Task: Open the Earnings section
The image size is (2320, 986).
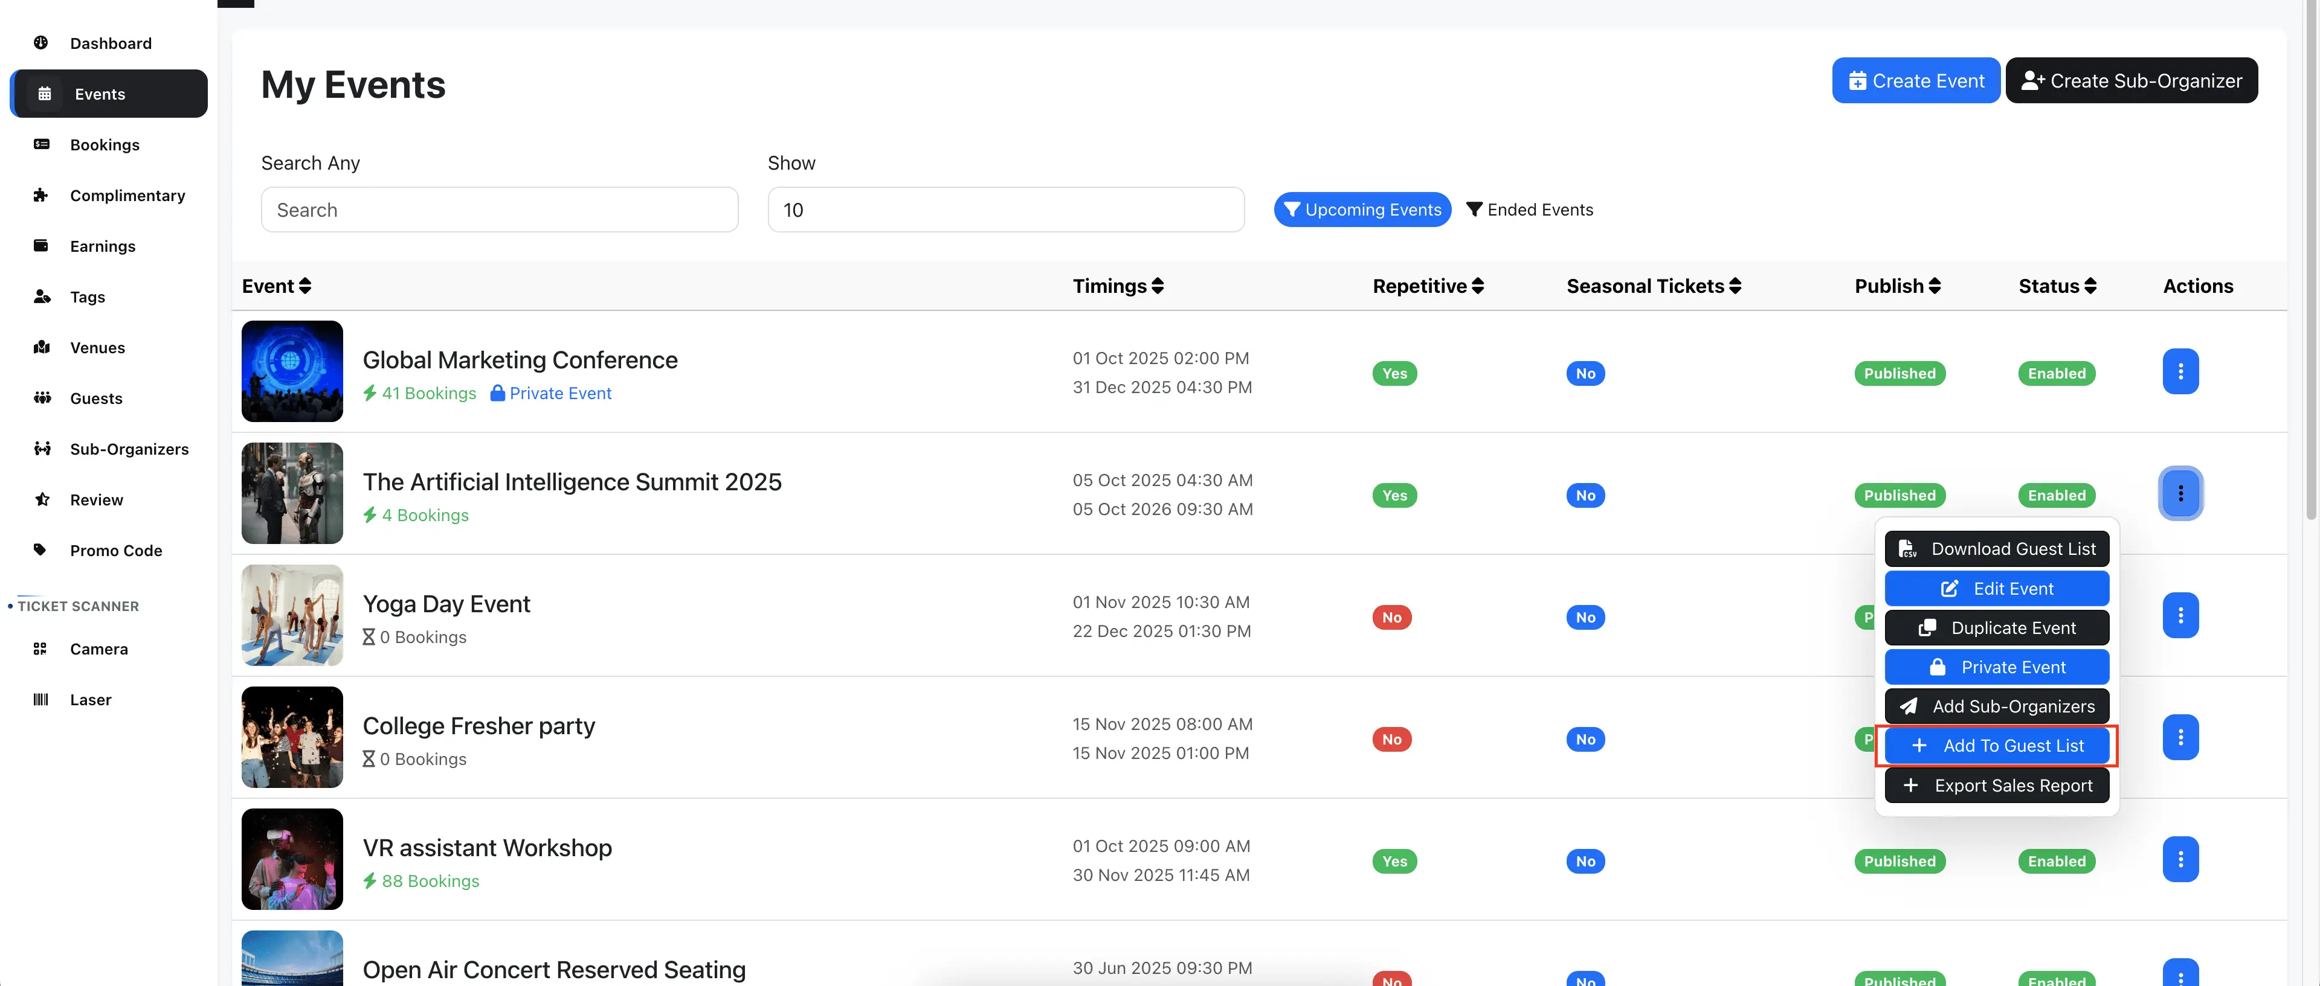Action: pyautogui.click(x=103, y=246)
